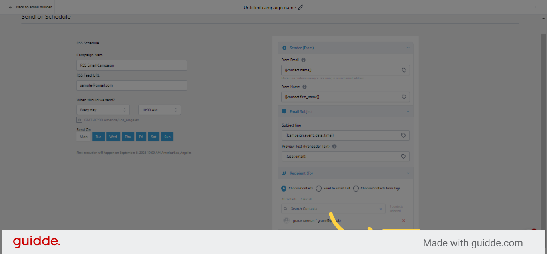Select Choose Contacts from Tags option
The height and width of the screenshot is (254, 547).
pos(356,188)
